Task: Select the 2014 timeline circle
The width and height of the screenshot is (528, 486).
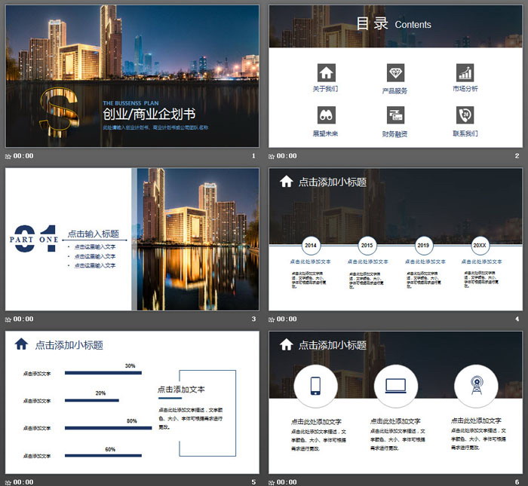Action: coord(310,246)
